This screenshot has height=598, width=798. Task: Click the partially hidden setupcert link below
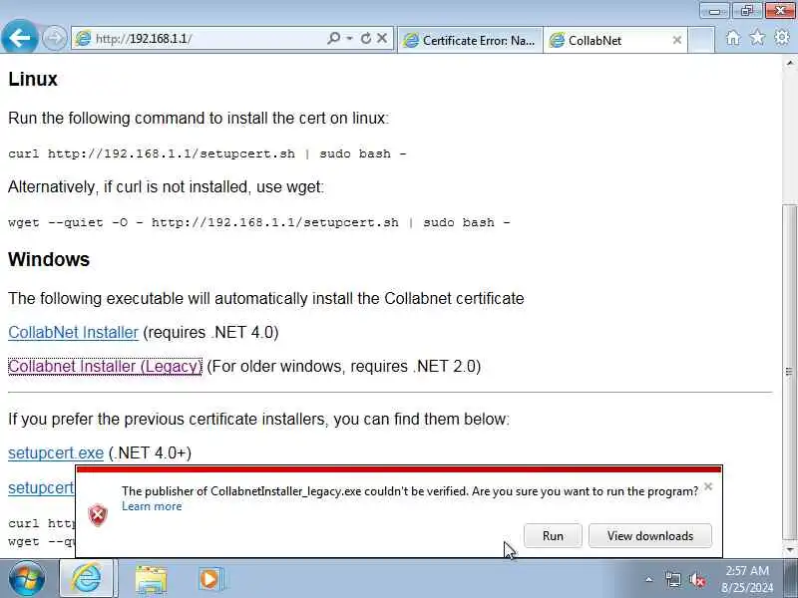point(41,487)
